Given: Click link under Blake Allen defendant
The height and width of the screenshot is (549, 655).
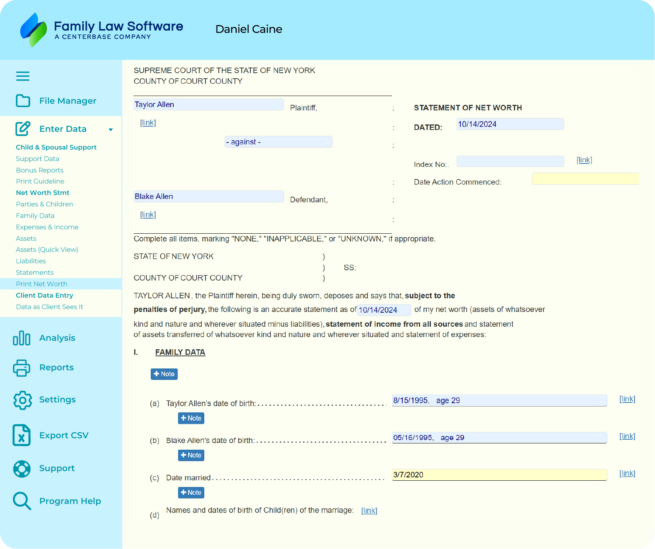Looking at the screenshot, I should (x=148, y=215).
